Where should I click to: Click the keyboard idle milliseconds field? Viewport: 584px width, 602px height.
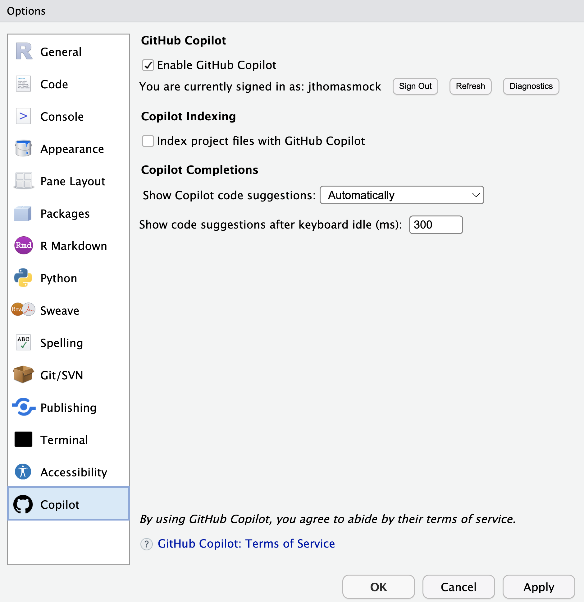[x=436, y=225]
